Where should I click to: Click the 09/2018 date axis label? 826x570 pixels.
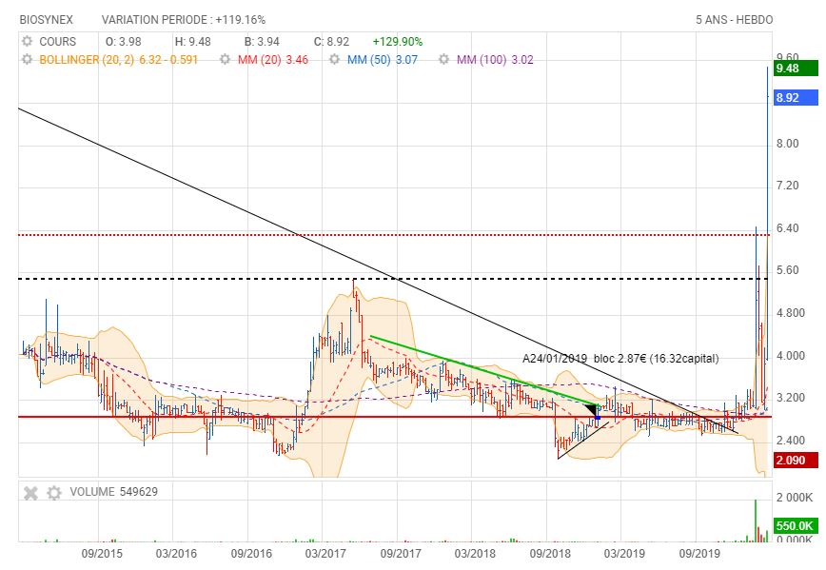tap(550, 554)
